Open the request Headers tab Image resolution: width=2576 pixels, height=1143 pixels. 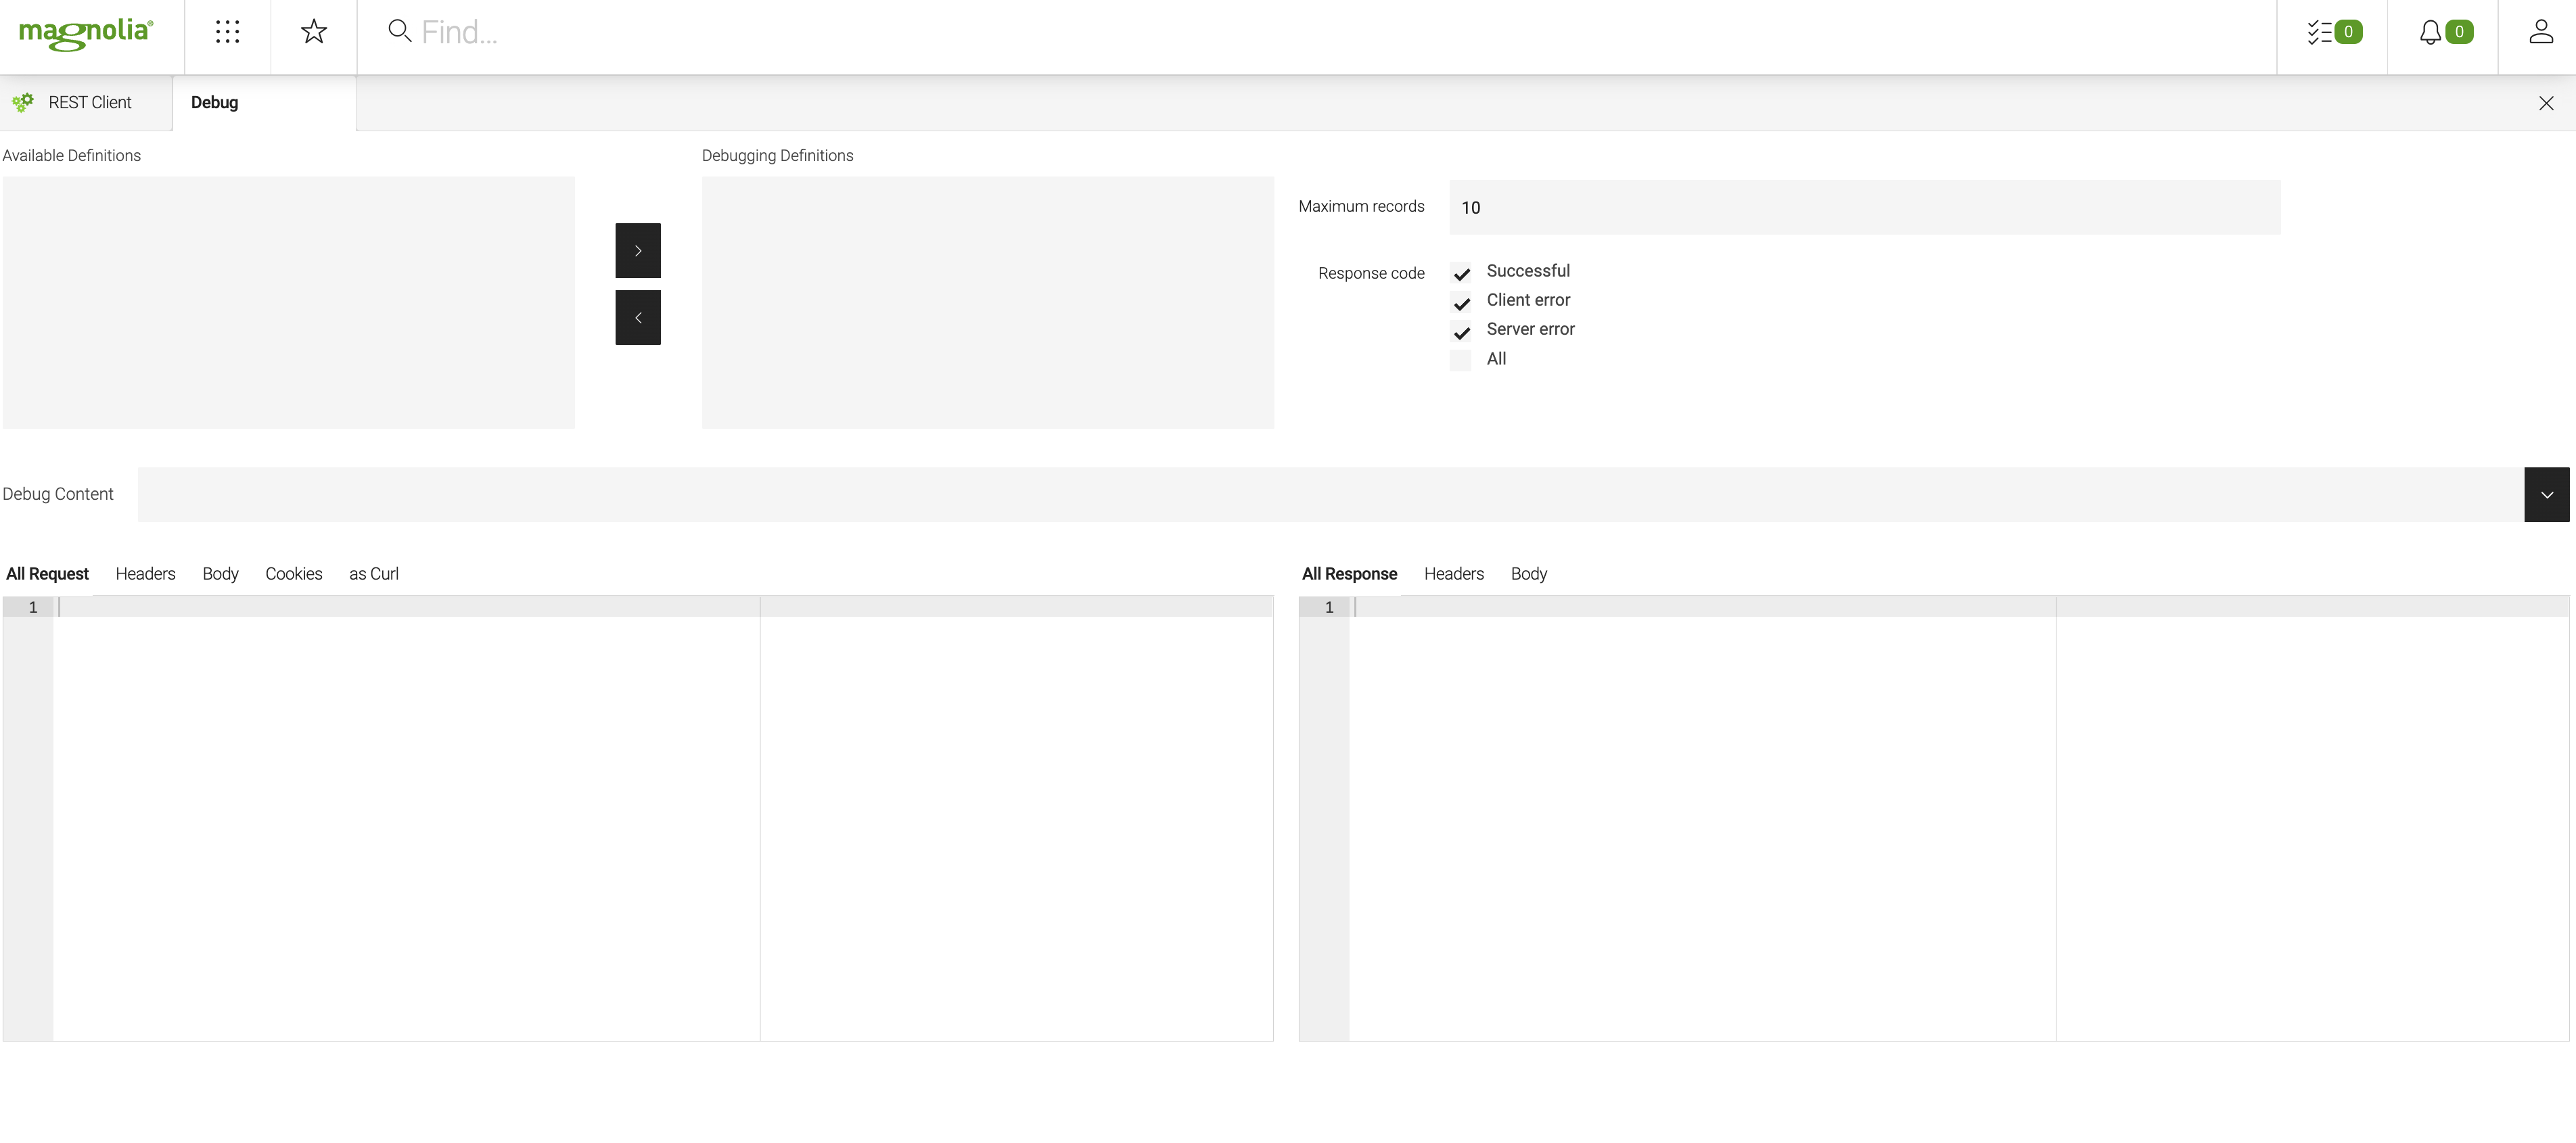145,574
